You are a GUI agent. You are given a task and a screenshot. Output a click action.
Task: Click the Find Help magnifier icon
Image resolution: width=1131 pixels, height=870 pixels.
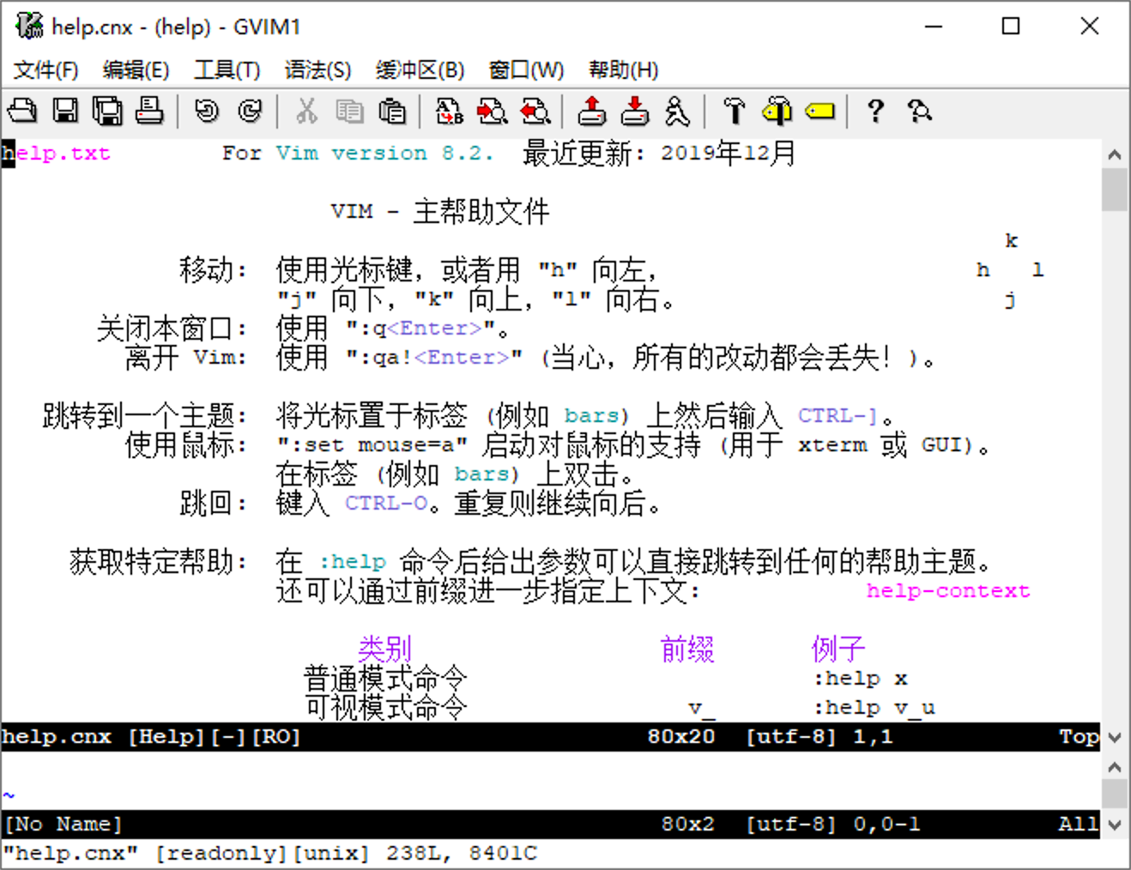click(919, 112)
